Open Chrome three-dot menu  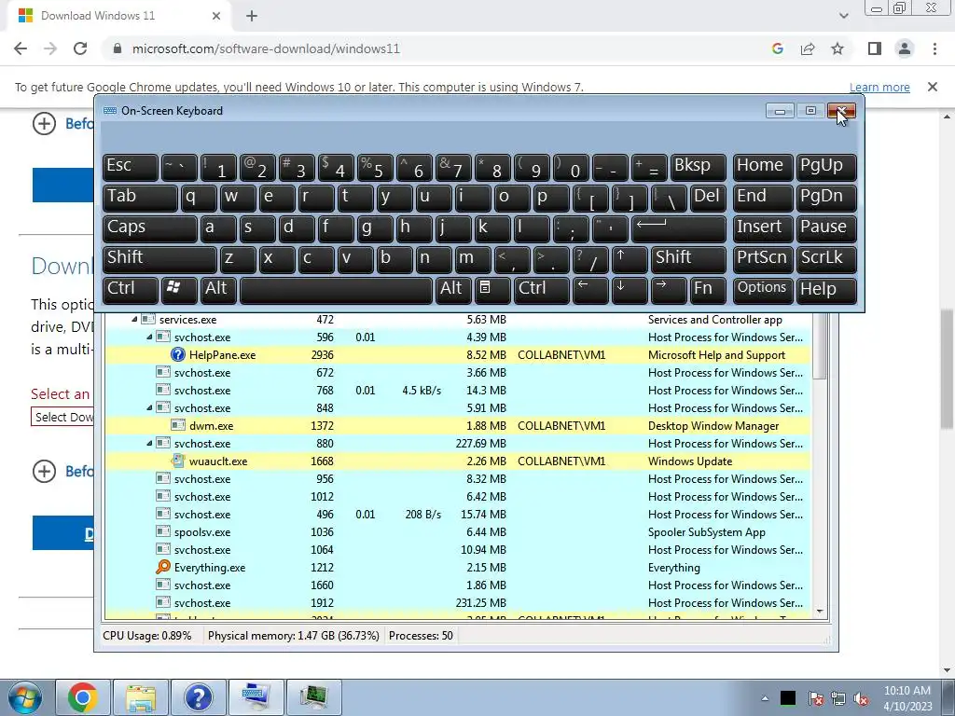(934, 48)
